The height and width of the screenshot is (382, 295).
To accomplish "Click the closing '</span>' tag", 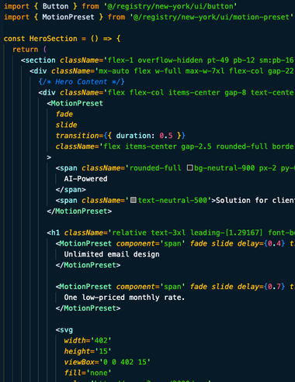I will 71,190.
